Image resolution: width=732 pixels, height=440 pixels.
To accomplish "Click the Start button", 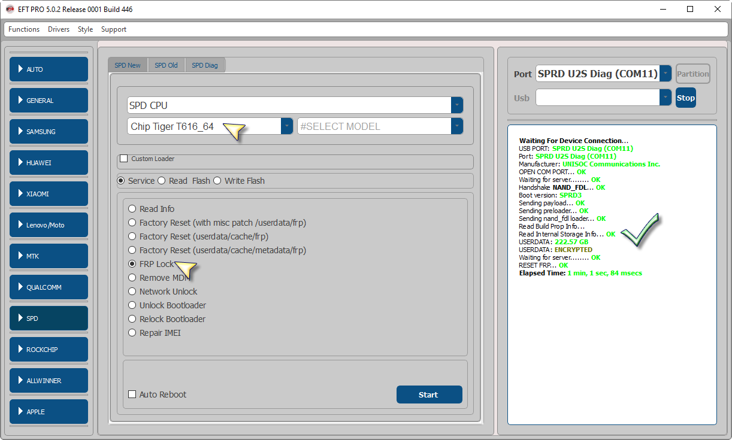I will tap(429, 395).
